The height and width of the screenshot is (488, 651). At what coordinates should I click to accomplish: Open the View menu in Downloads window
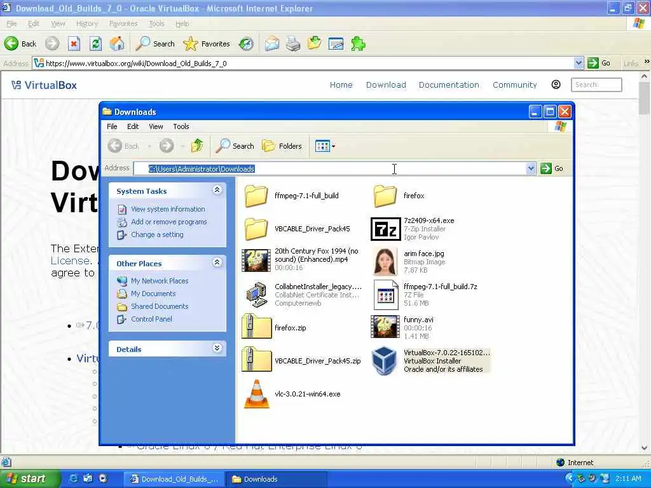point(156,126)
